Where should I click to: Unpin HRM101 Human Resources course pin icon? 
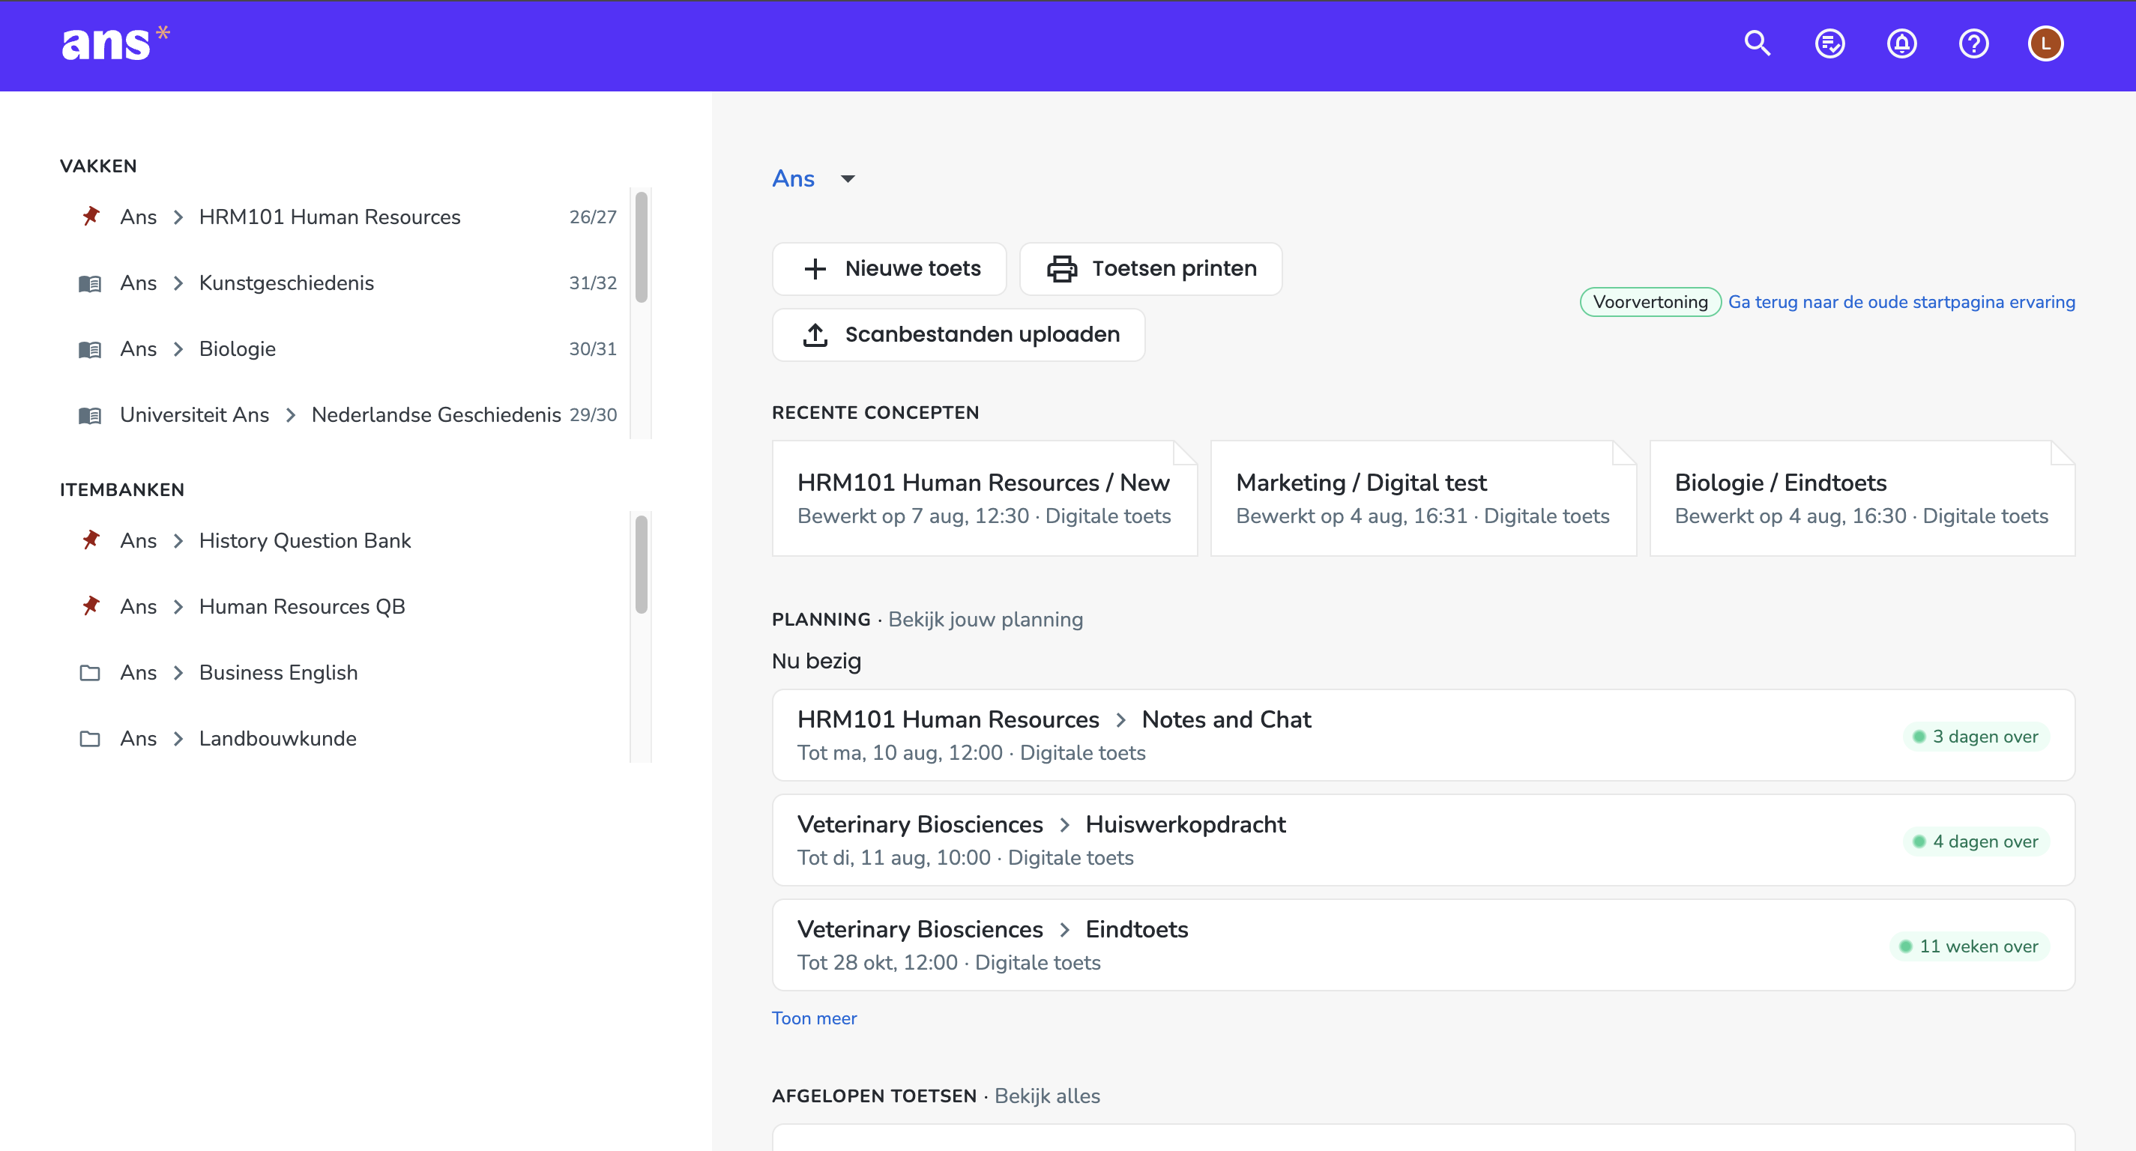pyautogui.click(x=91, y=217)
